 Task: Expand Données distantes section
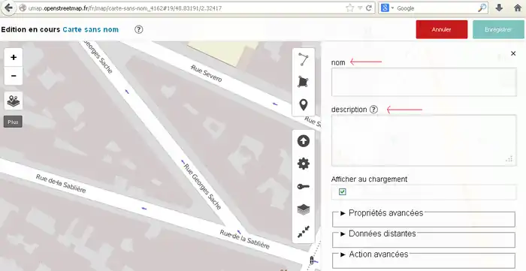382,233
